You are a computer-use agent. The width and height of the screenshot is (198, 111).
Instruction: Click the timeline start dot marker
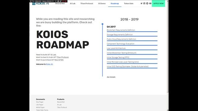click(x=102, y=24)
